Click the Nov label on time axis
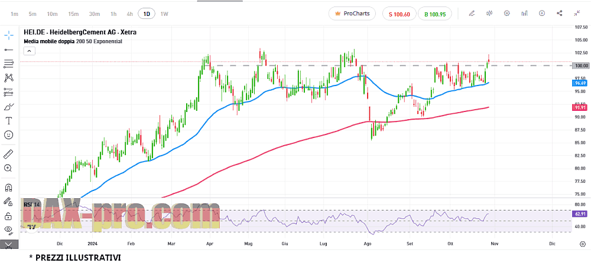 click(495, 244)
